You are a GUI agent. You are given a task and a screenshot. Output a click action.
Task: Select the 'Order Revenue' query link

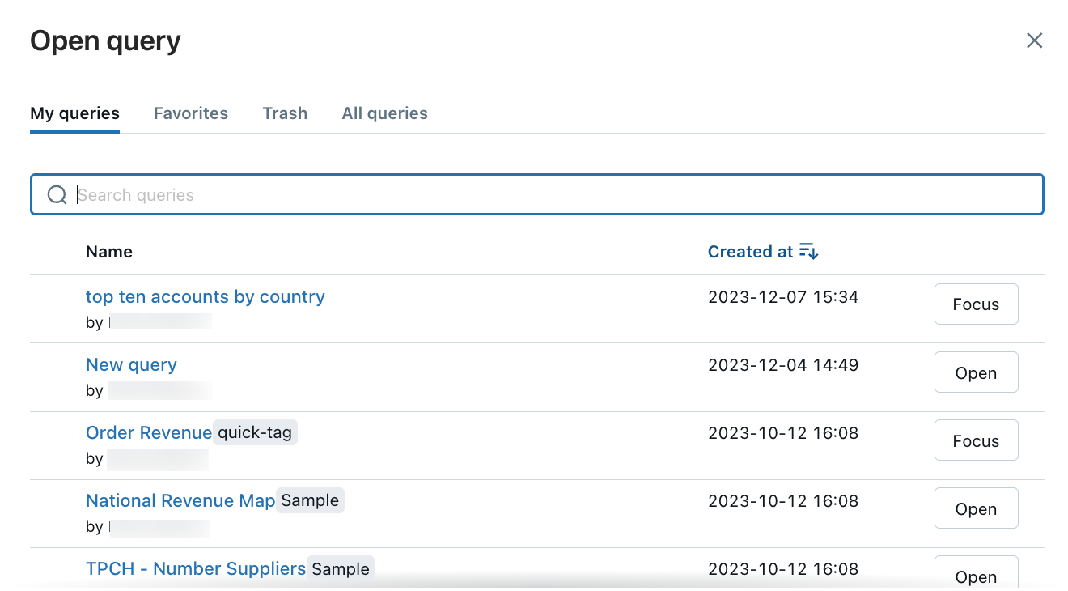pyautogui.click(x=149, y=432)
